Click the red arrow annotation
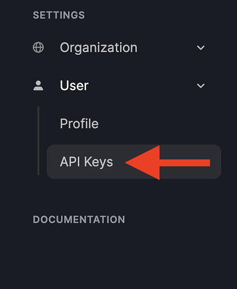 167,162
